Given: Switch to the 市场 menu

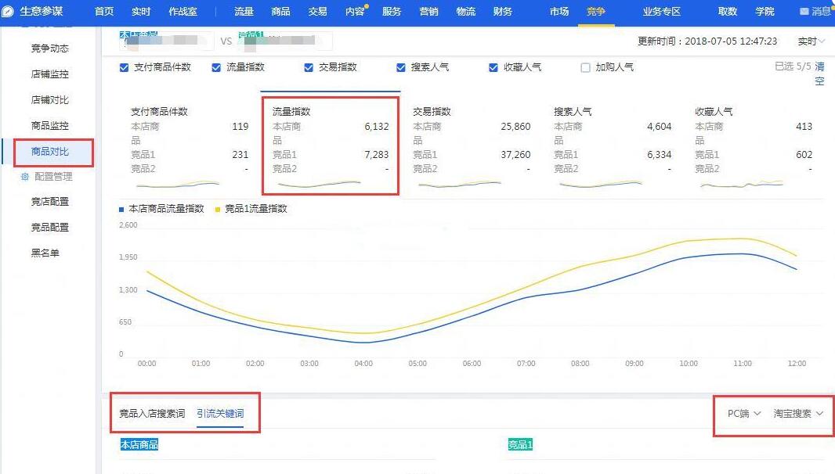Looking at the screenshot, I should [x=559, y=12].
